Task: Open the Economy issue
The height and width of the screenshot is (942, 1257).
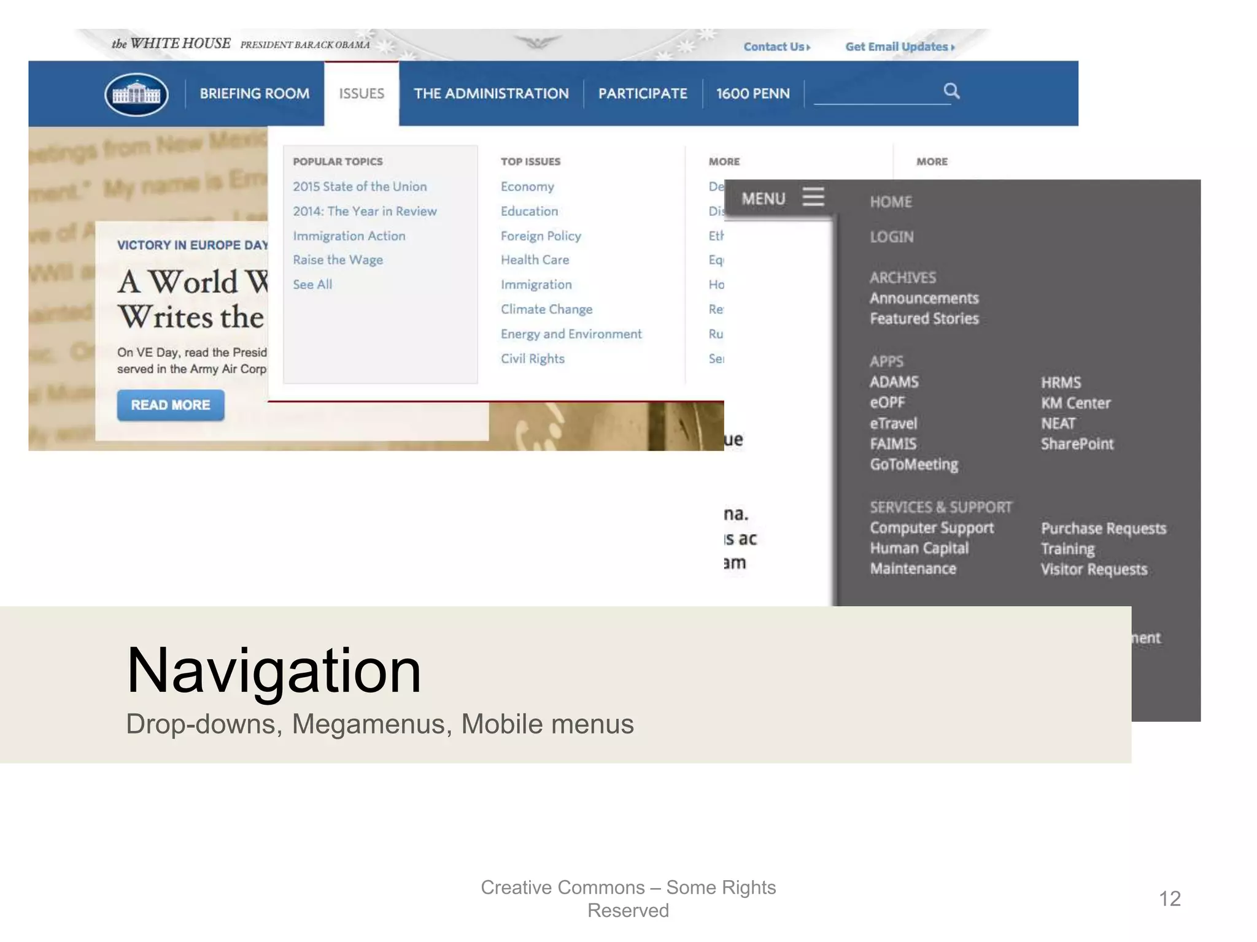Action: [x=527, y=186]
